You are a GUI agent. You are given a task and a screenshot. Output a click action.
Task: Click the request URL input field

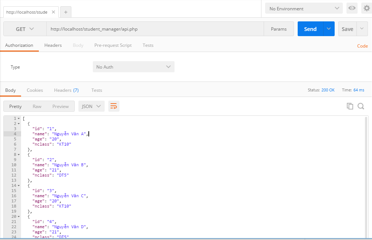155,29
